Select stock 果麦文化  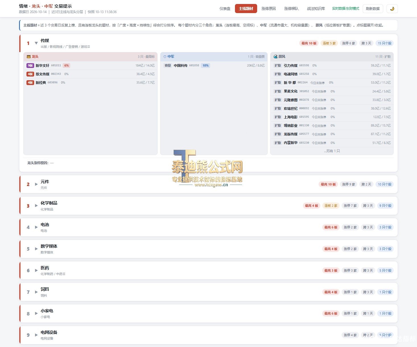pyautogui.click(x=290, y=91)
